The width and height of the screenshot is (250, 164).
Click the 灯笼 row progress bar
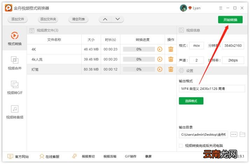139,69
